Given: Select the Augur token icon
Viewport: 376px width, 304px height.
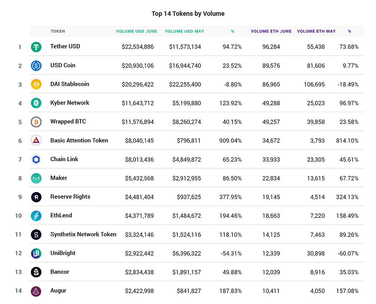Looking at the screenshot, I should coord(36,291).
